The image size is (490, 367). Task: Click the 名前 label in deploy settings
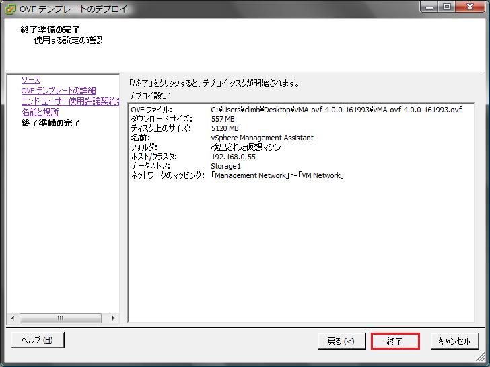[x=140, y=138]
